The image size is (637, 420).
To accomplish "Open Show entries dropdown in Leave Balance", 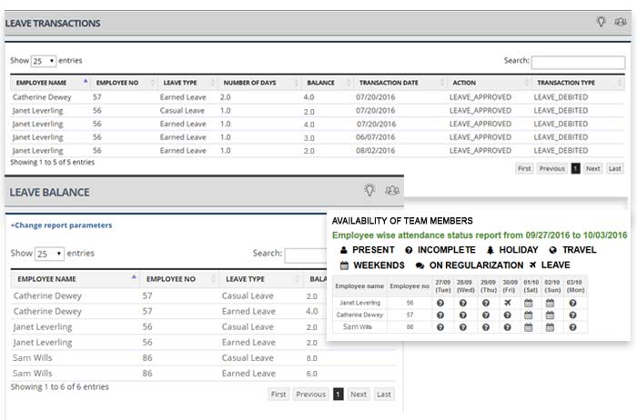I will tap(49, 254).
